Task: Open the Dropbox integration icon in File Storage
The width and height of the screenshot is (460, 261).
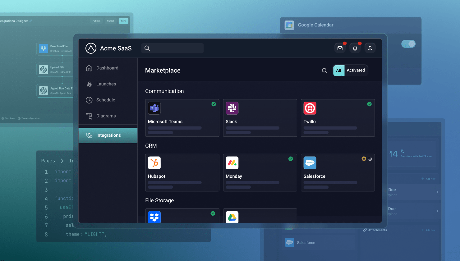Action: (154, 217)
